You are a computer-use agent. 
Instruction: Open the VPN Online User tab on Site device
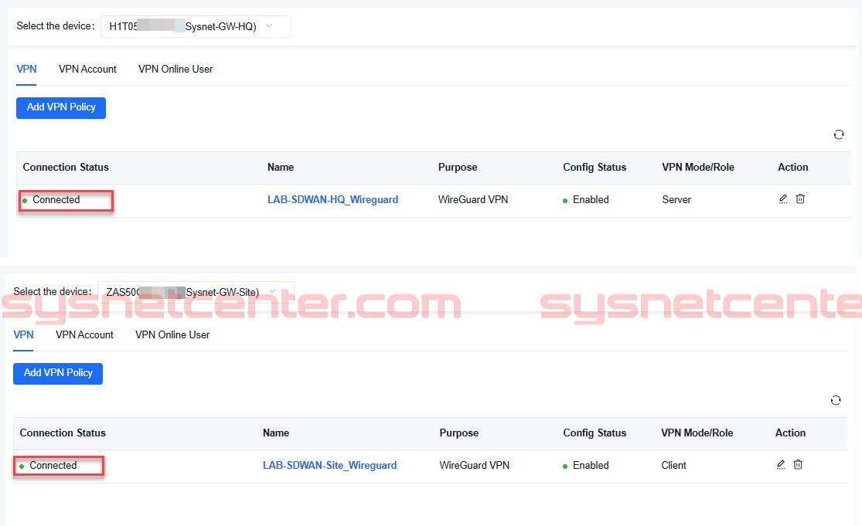[x=172, y=334]
